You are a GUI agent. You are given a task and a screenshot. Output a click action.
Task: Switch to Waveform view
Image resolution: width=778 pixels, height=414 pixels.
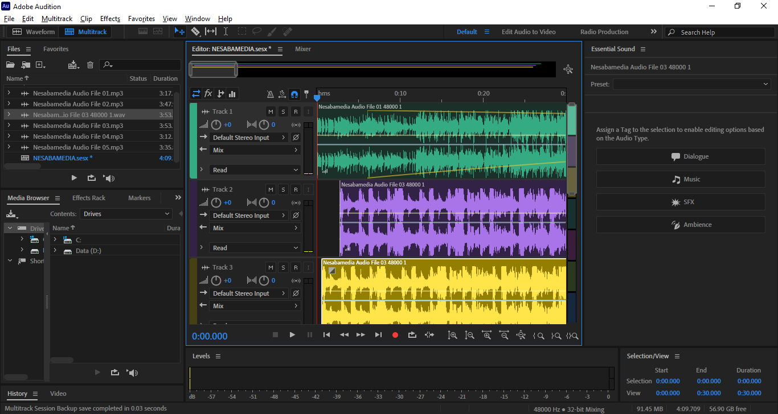(x=34, y=32)
